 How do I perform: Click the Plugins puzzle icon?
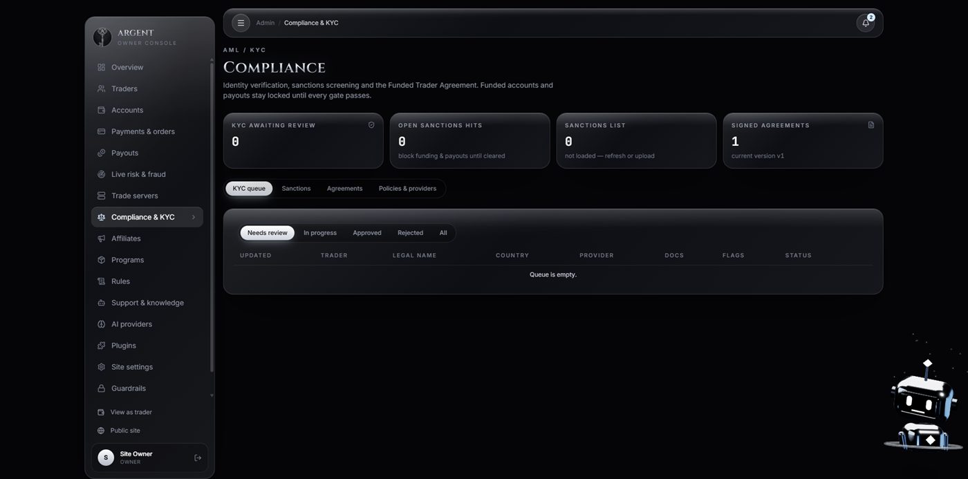tap(101, 346)
